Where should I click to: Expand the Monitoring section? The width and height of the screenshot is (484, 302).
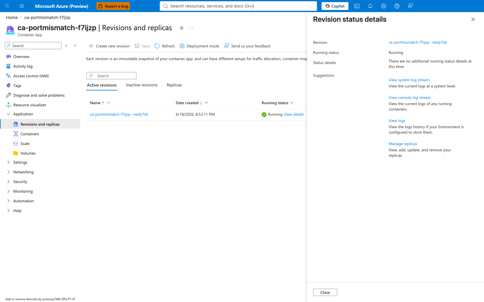(8, 191)
